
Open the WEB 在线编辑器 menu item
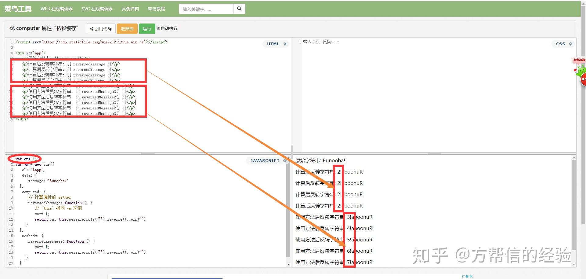56,9
